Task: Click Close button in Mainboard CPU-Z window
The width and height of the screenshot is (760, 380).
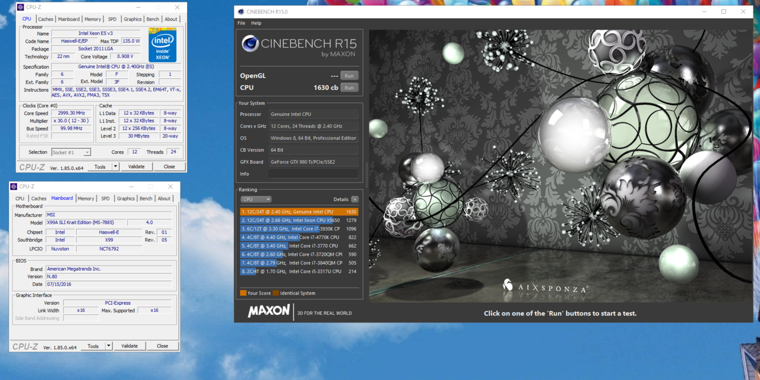Action: (162, 346)
